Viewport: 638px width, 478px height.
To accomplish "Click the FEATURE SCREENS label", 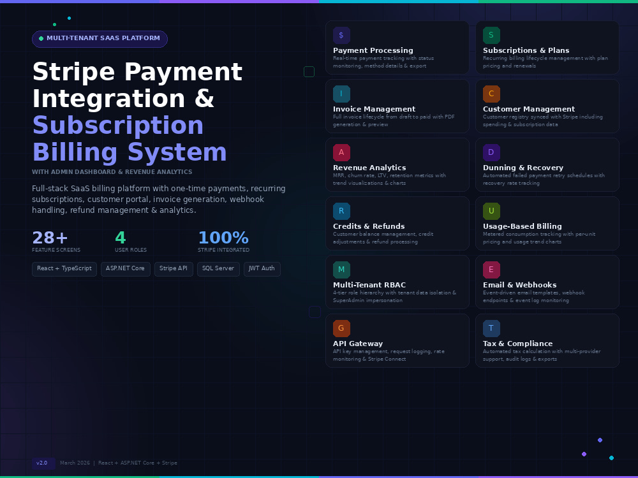I will 56,250.
